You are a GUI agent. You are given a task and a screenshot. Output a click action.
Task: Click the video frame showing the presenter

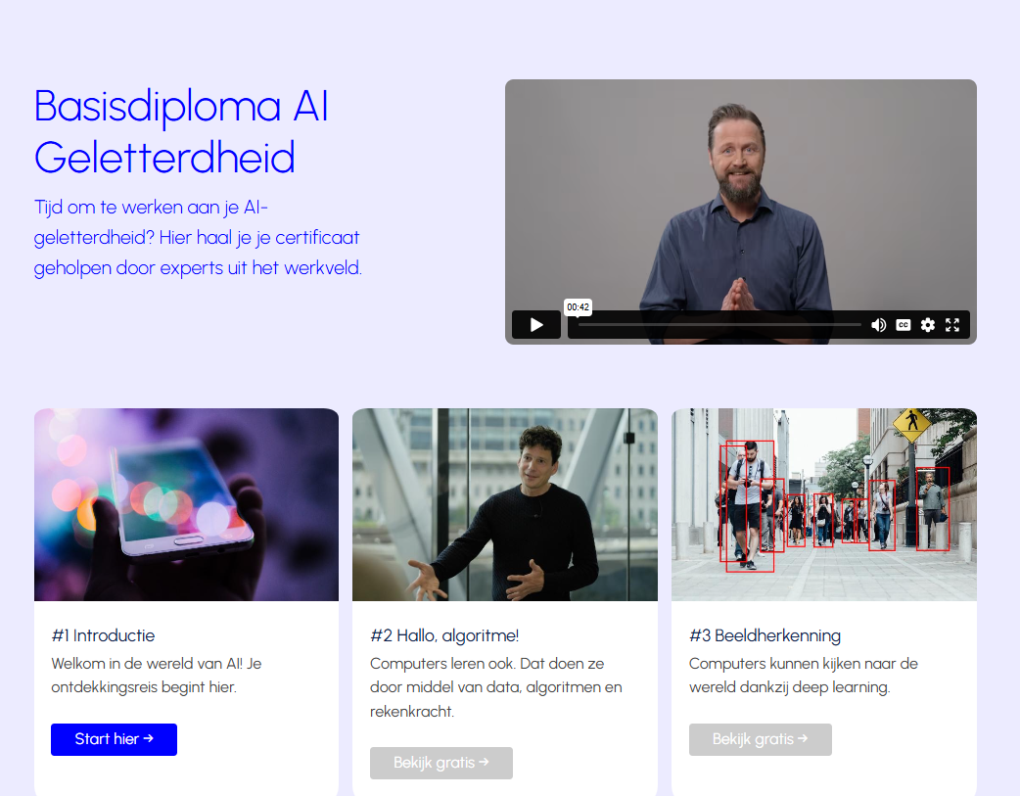click(740, 195)
